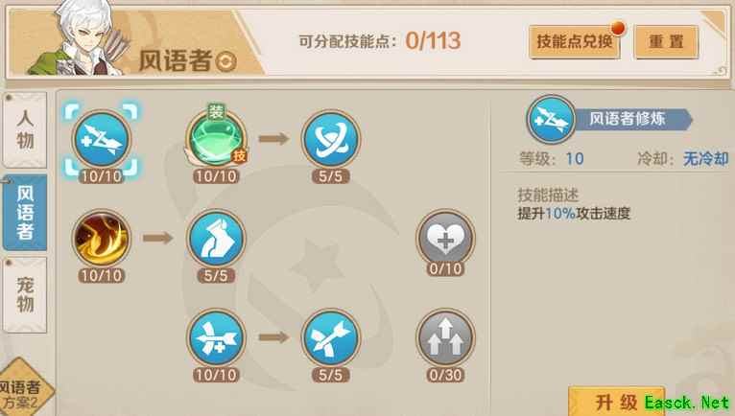Click the 可分配技能点 0/113 counter
Image resolution: width=735 pixels, height=416 pixels.
coord(380,41)
